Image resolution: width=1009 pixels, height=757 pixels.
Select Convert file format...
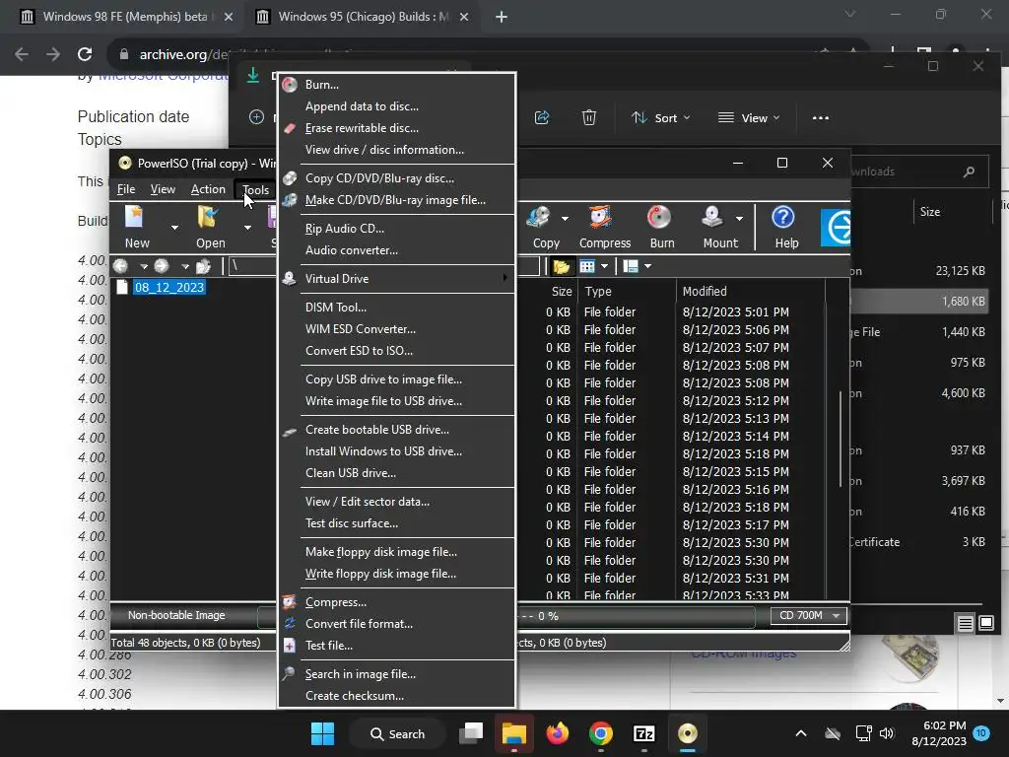[x=397, y=624]
